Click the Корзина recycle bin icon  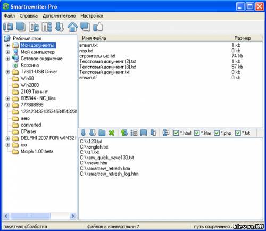15,65
